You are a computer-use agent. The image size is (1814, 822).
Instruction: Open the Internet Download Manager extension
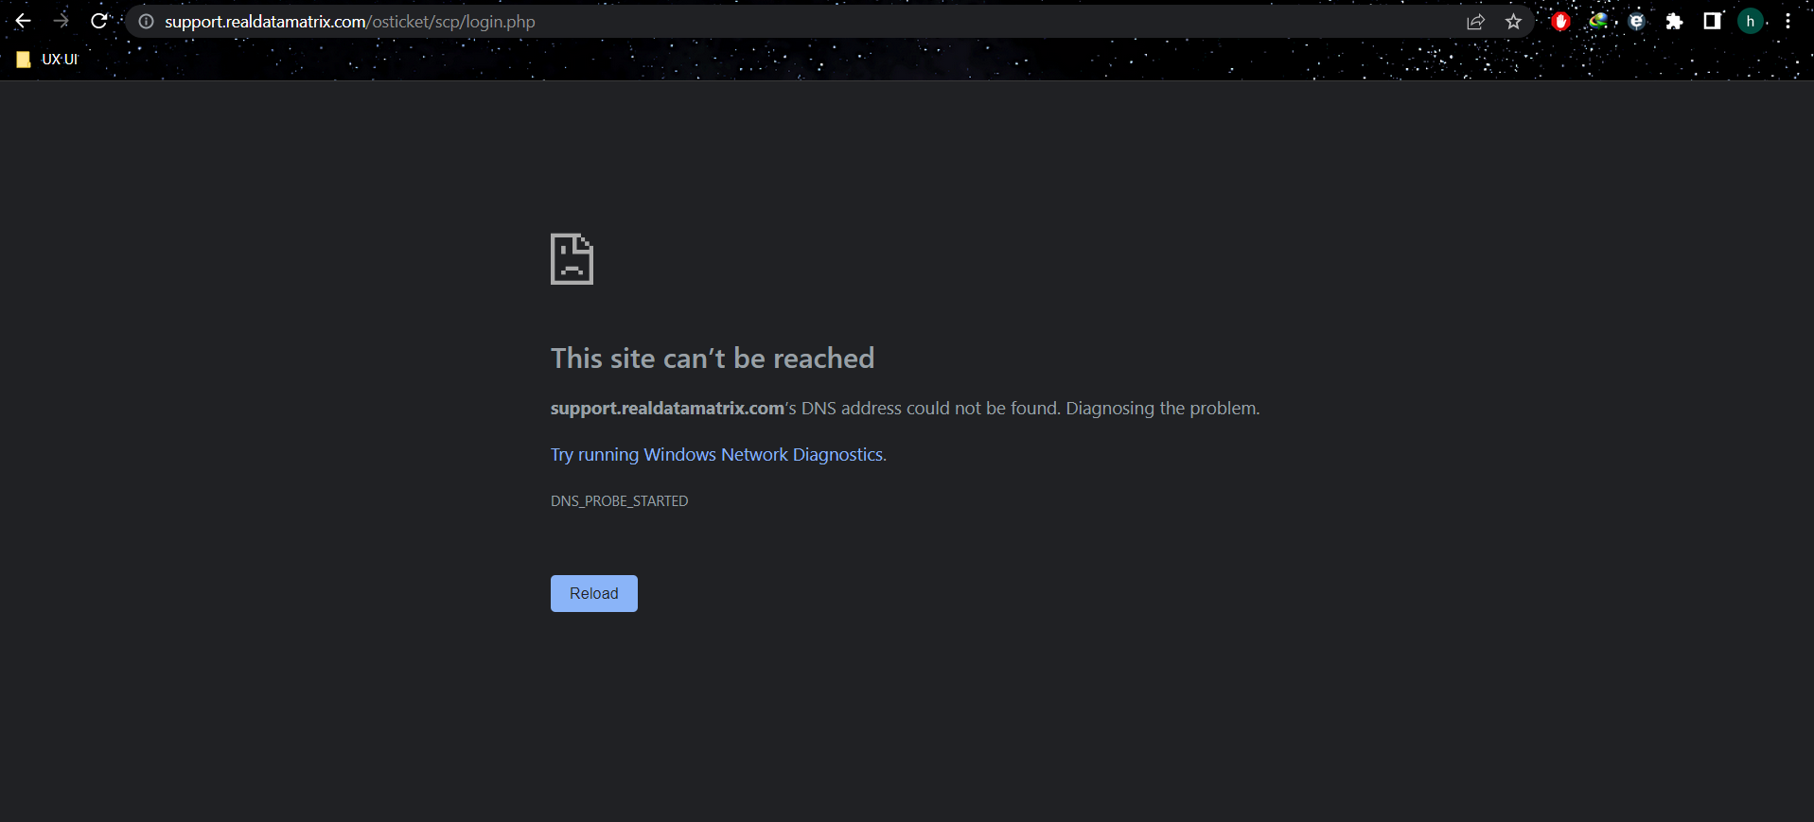pos(1598,21)
